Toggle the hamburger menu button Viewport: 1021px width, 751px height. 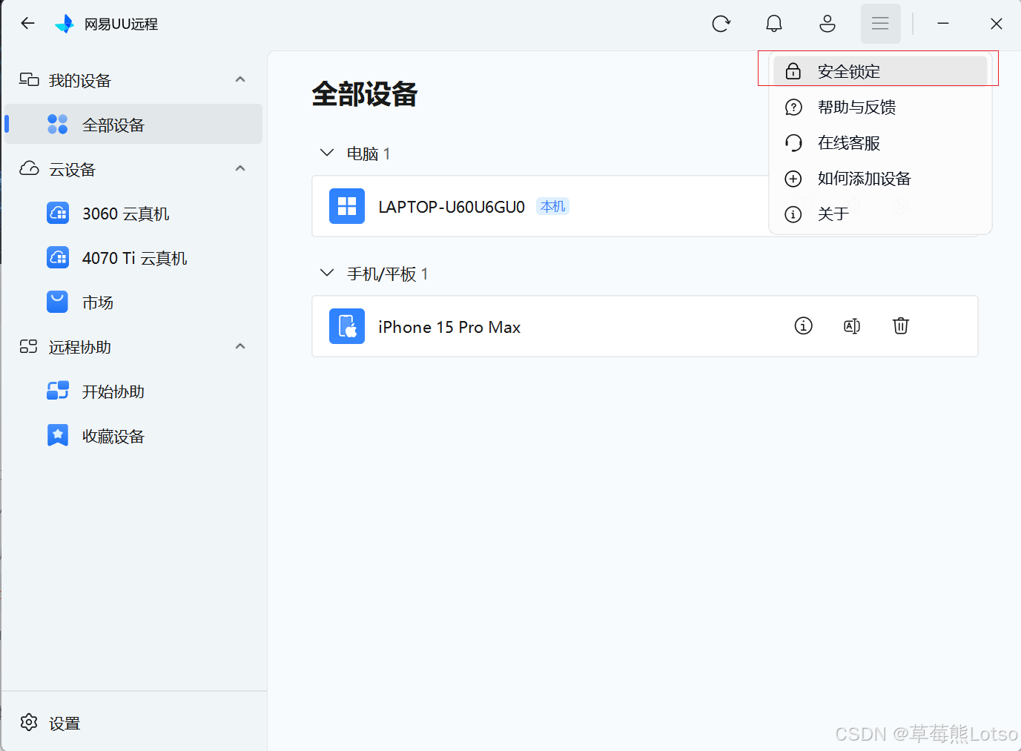coord(880,24)
